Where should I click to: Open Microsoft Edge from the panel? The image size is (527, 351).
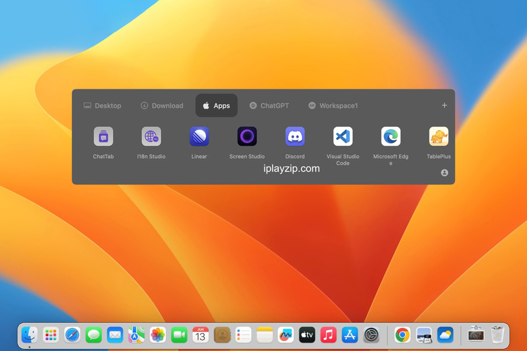click(391, 136)
